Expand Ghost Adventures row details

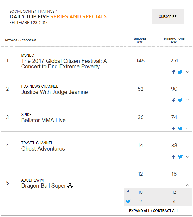click(187, 157)
